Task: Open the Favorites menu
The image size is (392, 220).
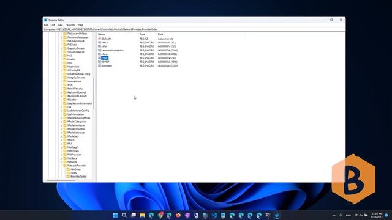Action: tap(70, 25)
